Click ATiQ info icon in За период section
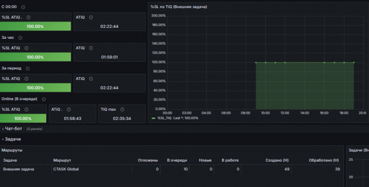The height and width of the screenshot is (187, 369). pos(91,79)
